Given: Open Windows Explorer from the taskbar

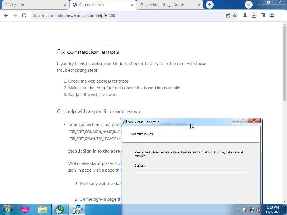Looking at the screenshot, I should click(42, 210).
